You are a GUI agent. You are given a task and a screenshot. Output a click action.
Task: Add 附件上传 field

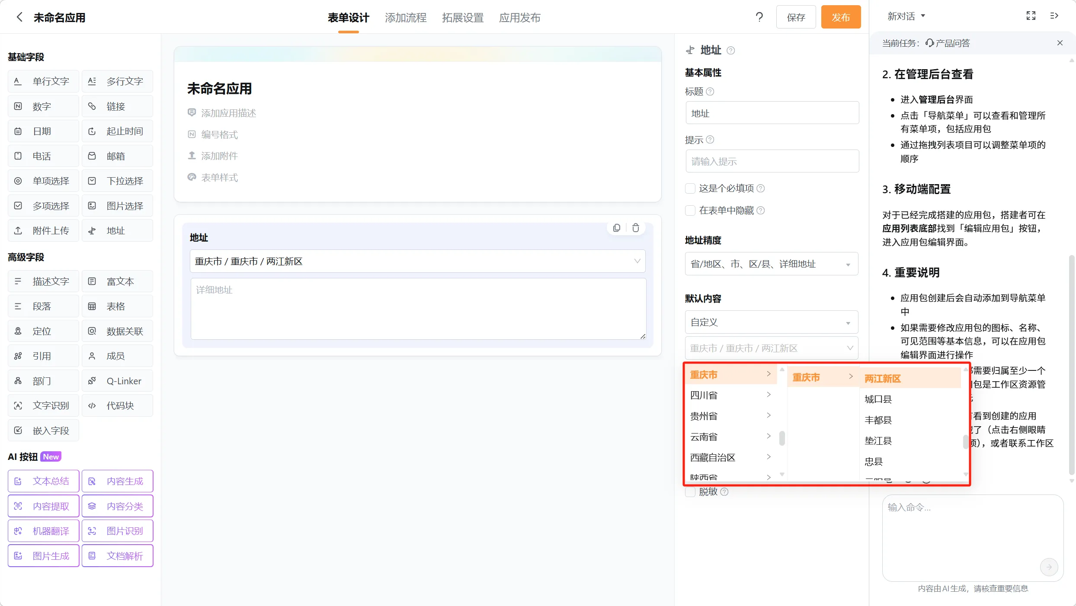[x=43, y=230]
